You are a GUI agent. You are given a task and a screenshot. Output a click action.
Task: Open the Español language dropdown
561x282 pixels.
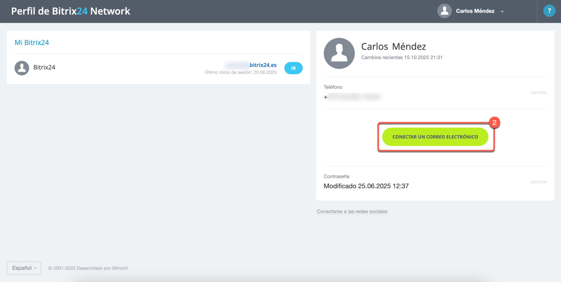pyautogui.click(x=24, y=268)
